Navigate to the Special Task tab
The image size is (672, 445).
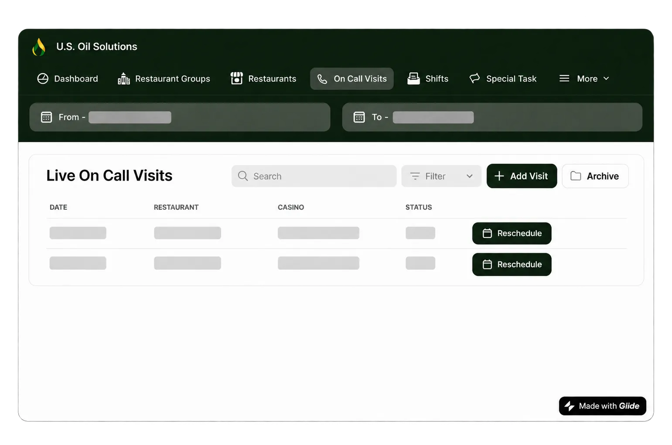503,79
